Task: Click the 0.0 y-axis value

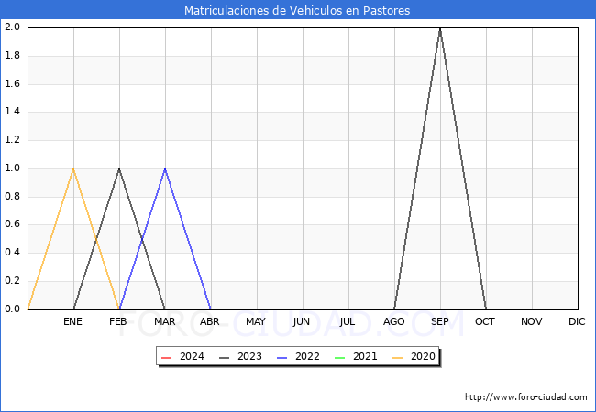Action: [12, 309]
